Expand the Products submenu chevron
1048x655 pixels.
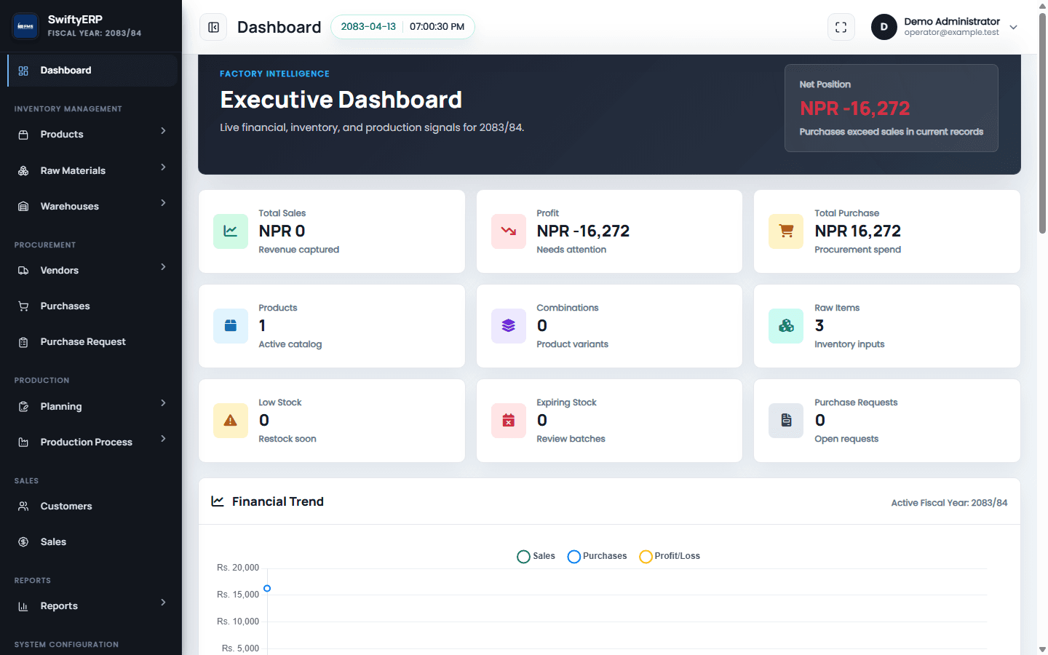click(163, 131)
